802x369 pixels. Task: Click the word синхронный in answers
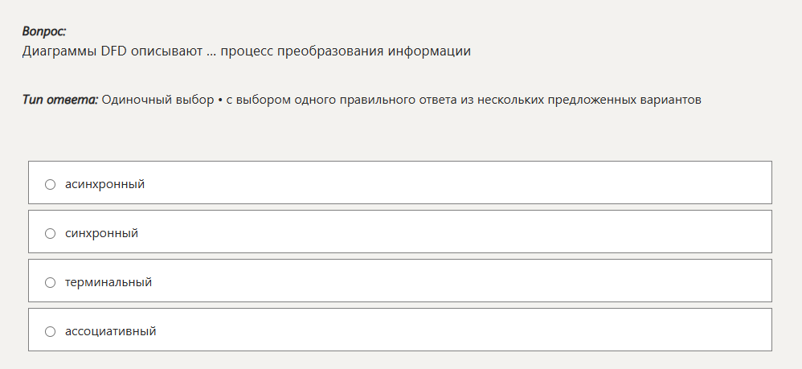[x=101, y=233]
